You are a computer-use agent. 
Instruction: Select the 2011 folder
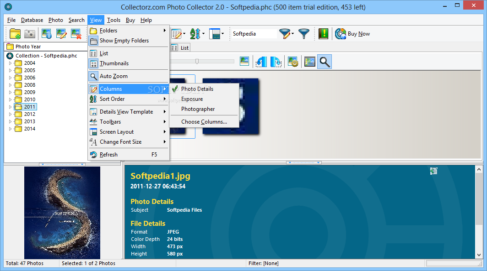coord(29,107)
